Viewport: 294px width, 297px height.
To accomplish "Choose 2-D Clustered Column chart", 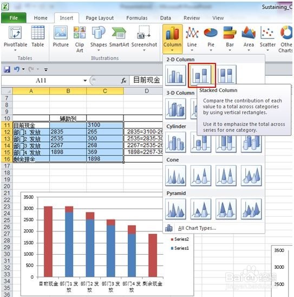I will click(x=175, y=75).
